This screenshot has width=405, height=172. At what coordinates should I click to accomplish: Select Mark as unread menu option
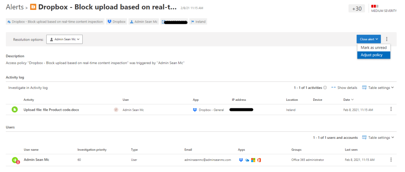tap(373, 47)
